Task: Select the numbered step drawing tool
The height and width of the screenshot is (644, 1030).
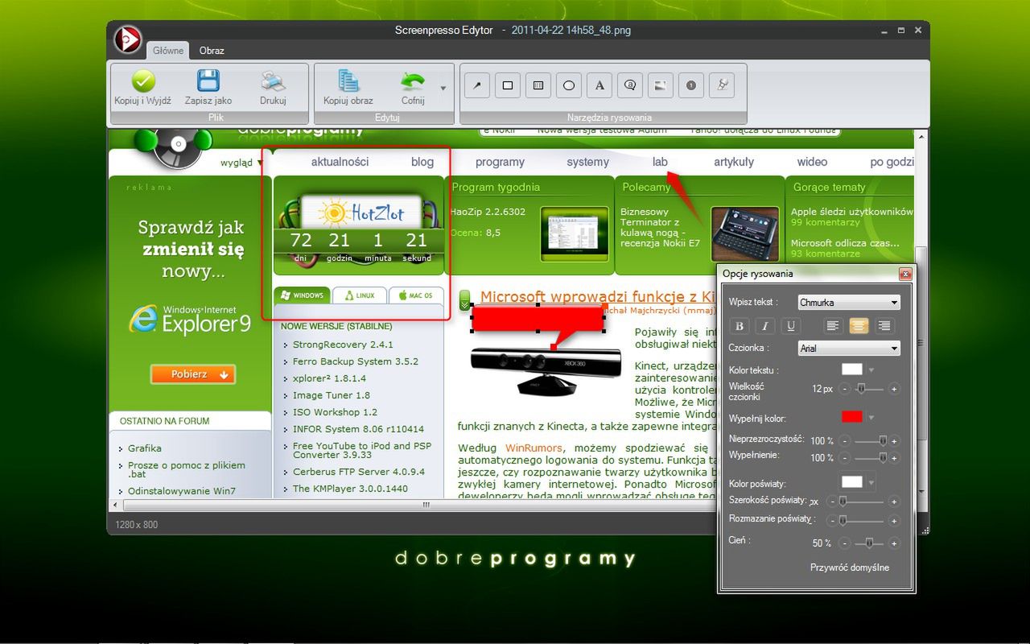Action: pos(690,85)
